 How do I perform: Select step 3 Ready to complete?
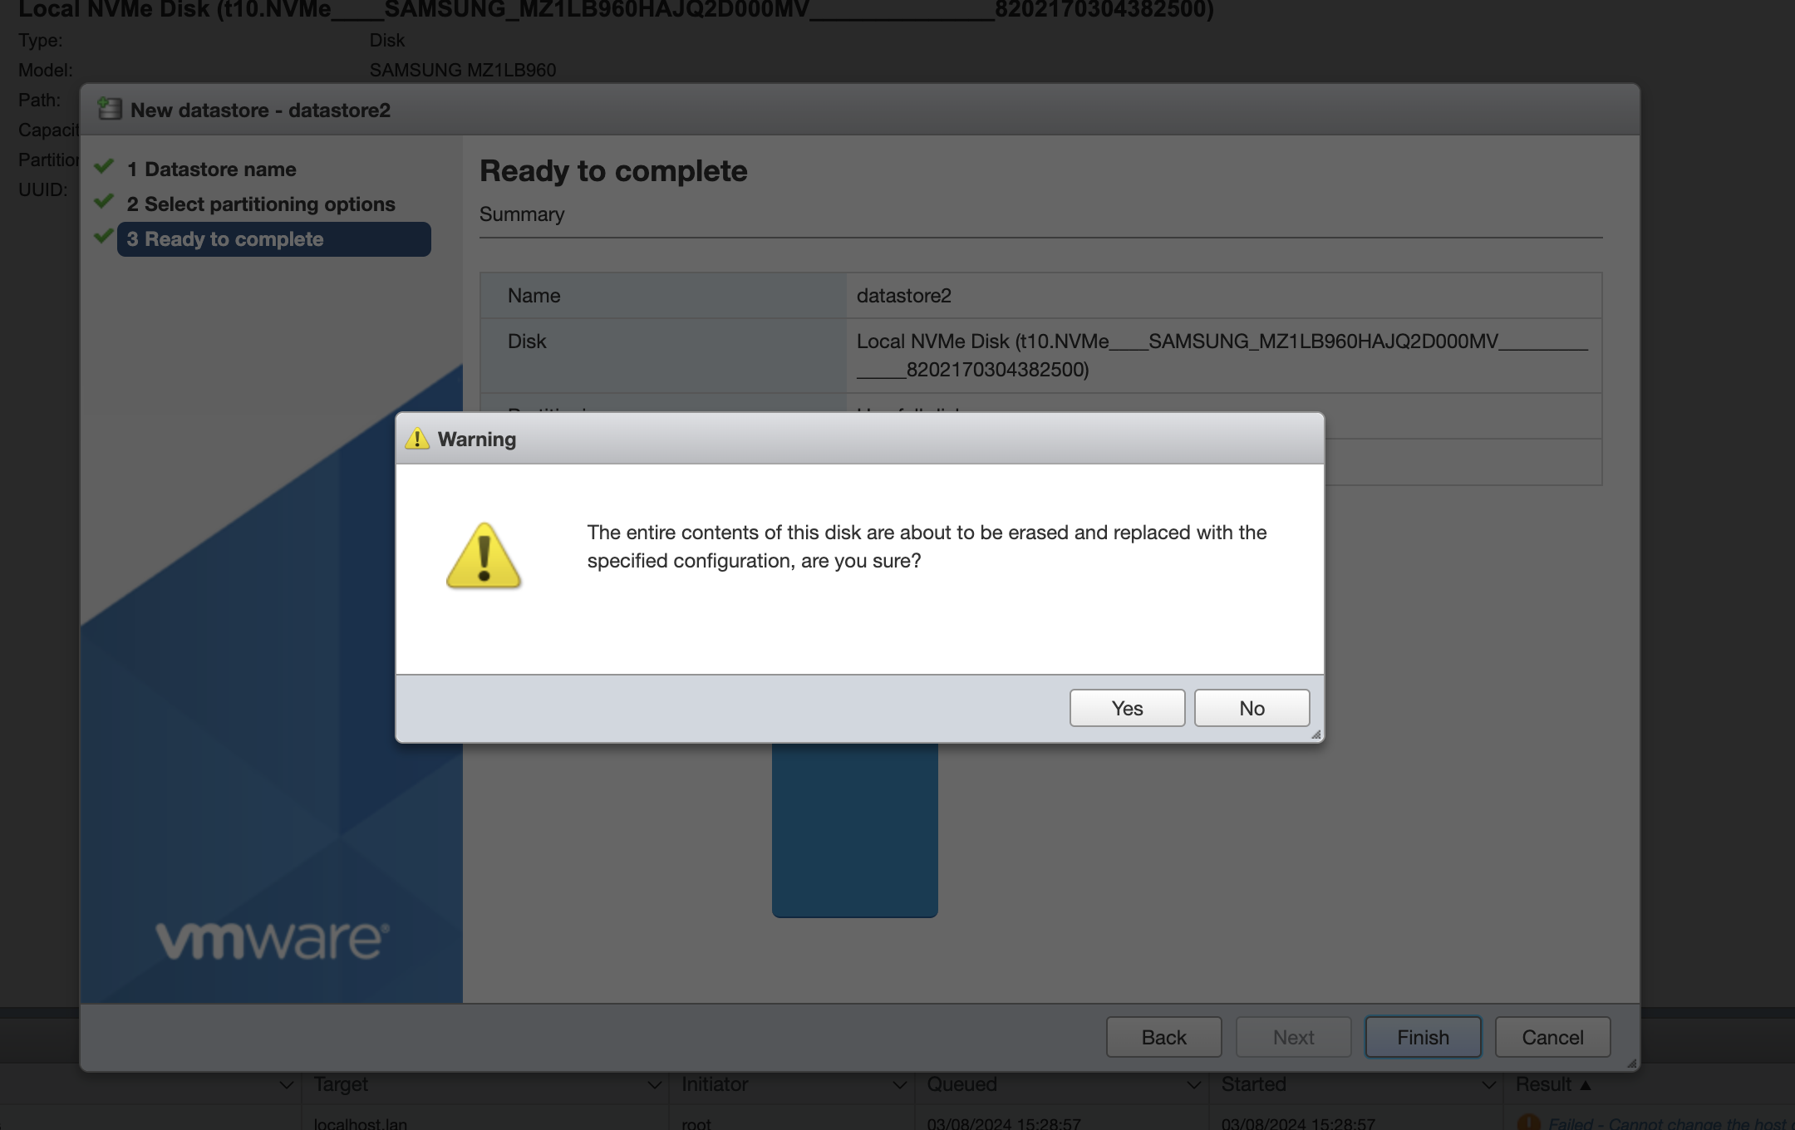[x=274, y=239]
